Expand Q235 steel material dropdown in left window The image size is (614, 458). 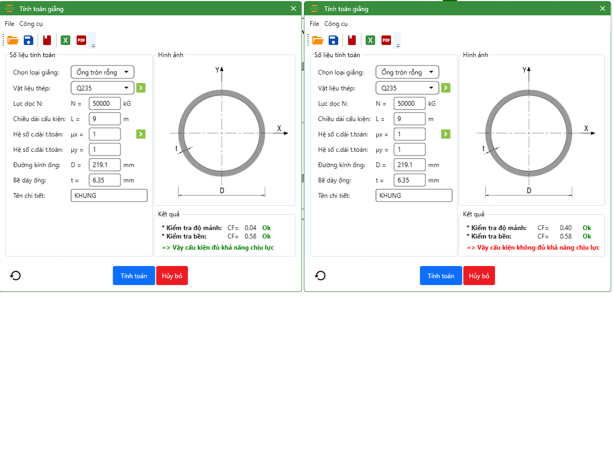103,88
